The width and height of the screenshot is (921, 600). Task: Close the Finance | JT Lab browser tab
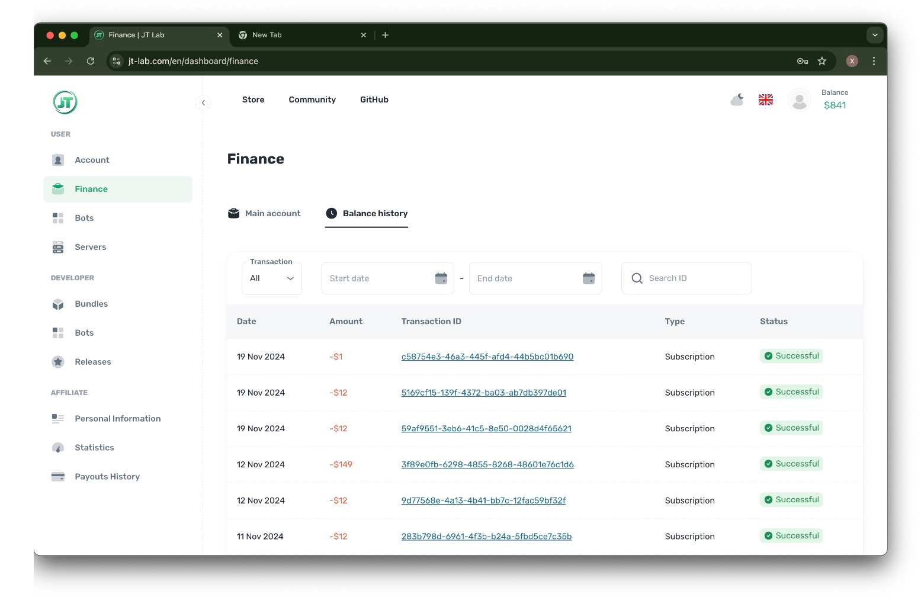pyautogui.click(x=220, y=35)
